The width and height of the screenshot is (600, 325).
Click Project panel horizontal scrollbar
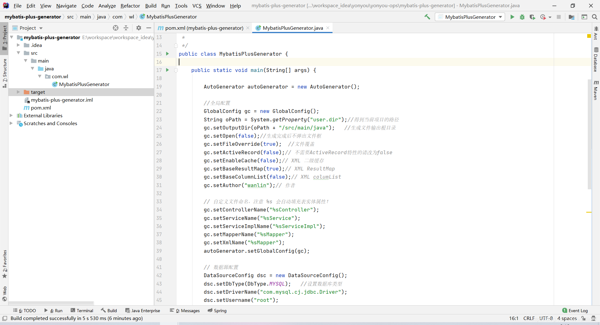click(51, 303)
